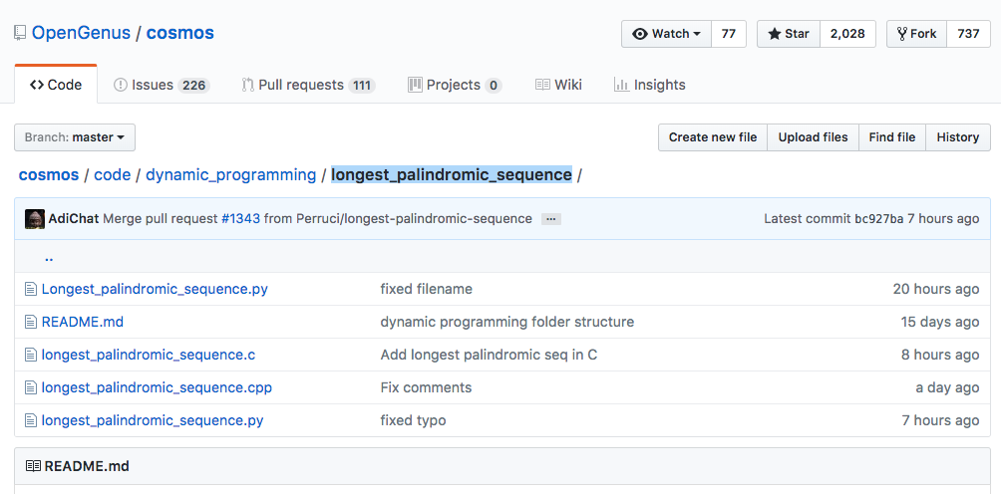The height and width of the screenshot is (494, 1001).
Task: Click the repository book icon beside OpenGenus
Action: click(x=20, y=33)
